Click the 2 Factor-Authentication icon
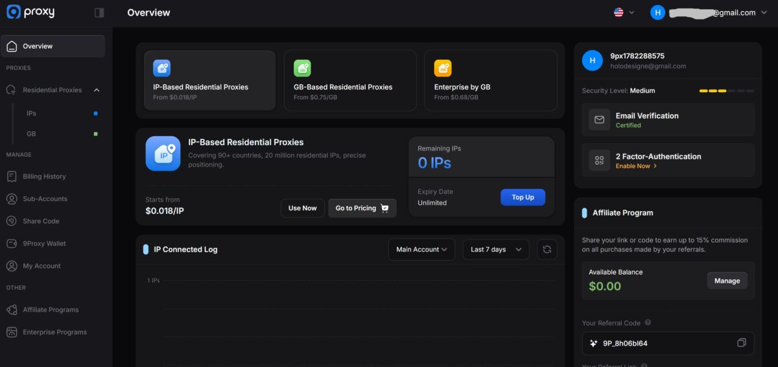This screenshot has height=367, width=778. click(599, 160)
